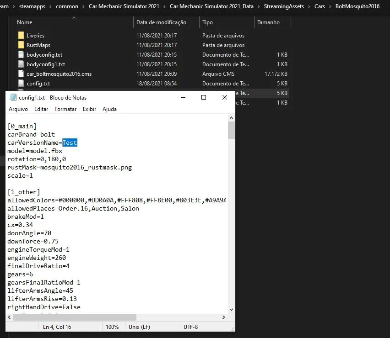Go to the Cars breadcrumb folder

coord(320,6)
